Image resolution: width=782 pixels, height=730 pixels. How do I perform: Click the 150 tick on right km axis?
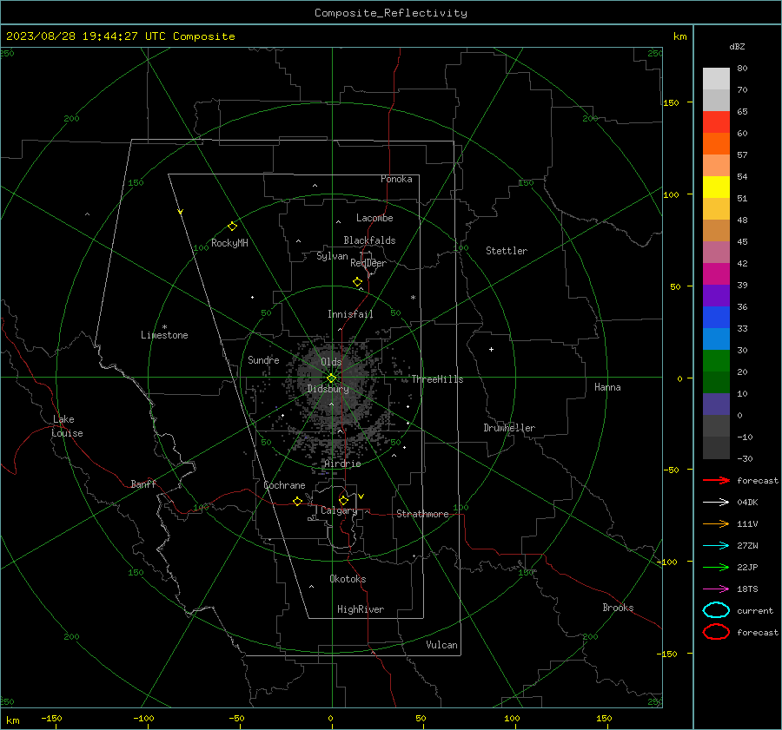pyautogui.click(x=671, y=102)
